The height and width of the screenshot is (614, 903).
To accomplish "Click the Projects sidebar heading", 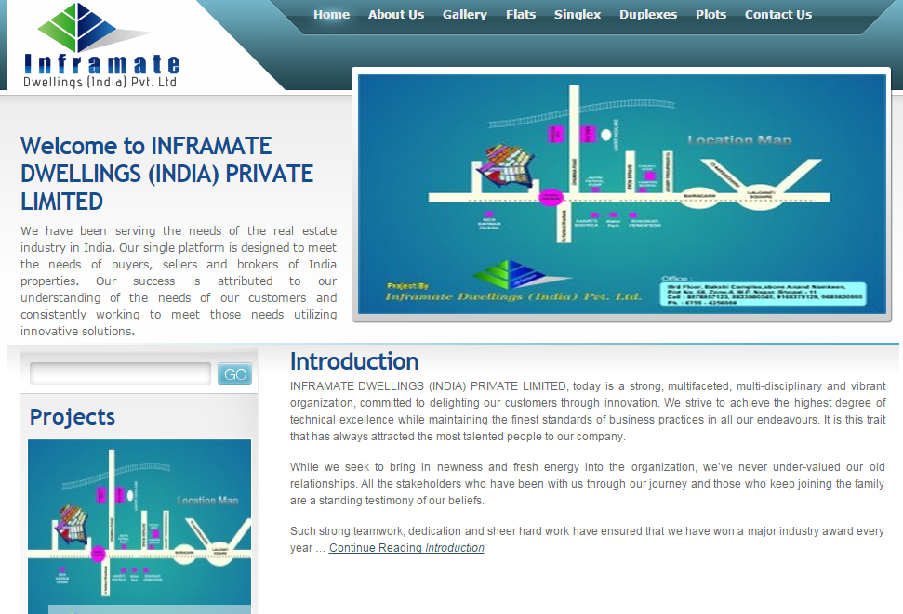I will (73, 417).
